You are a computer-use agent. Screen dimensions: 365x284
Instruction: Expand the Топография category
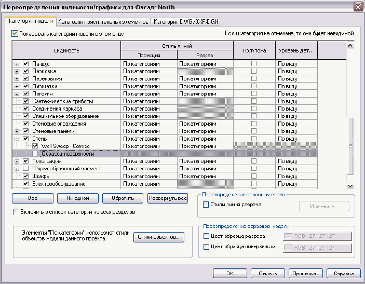pos(17,161)
